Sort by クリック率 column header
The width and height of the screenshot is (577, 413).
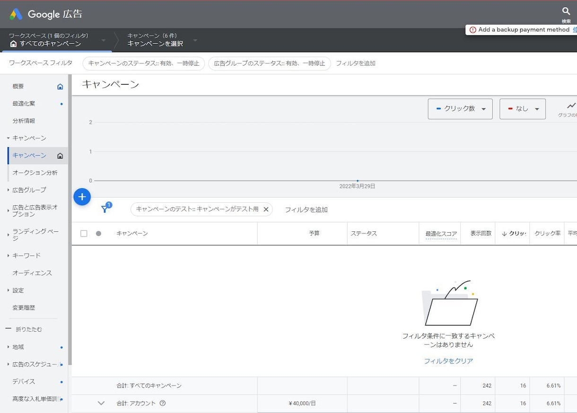pyautogui.click(x=548, y=234)
